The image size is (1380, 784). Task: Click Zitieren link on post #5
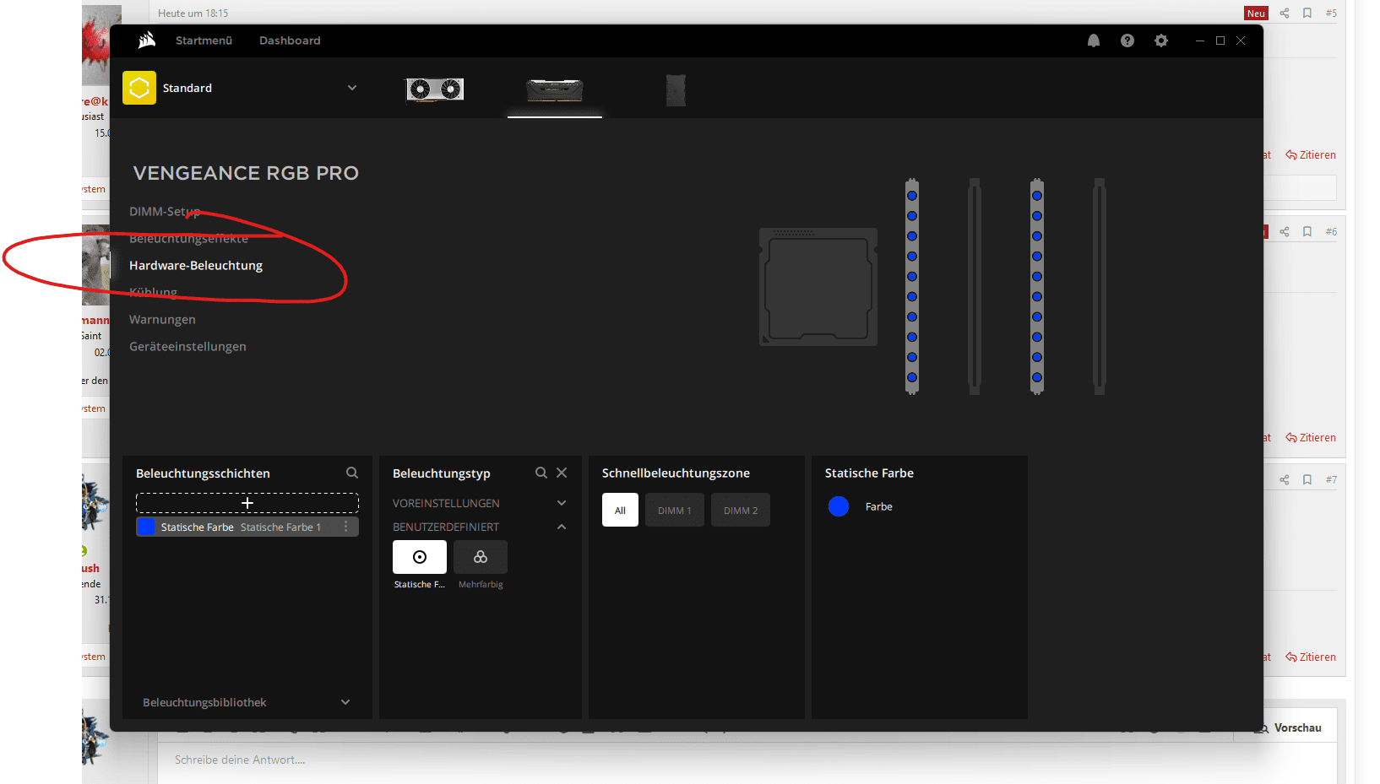coord(1311,154)
